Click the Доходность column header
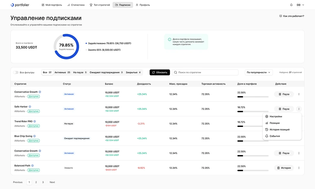The width and height of the screenshot is (315, 189). pos(144,84)
